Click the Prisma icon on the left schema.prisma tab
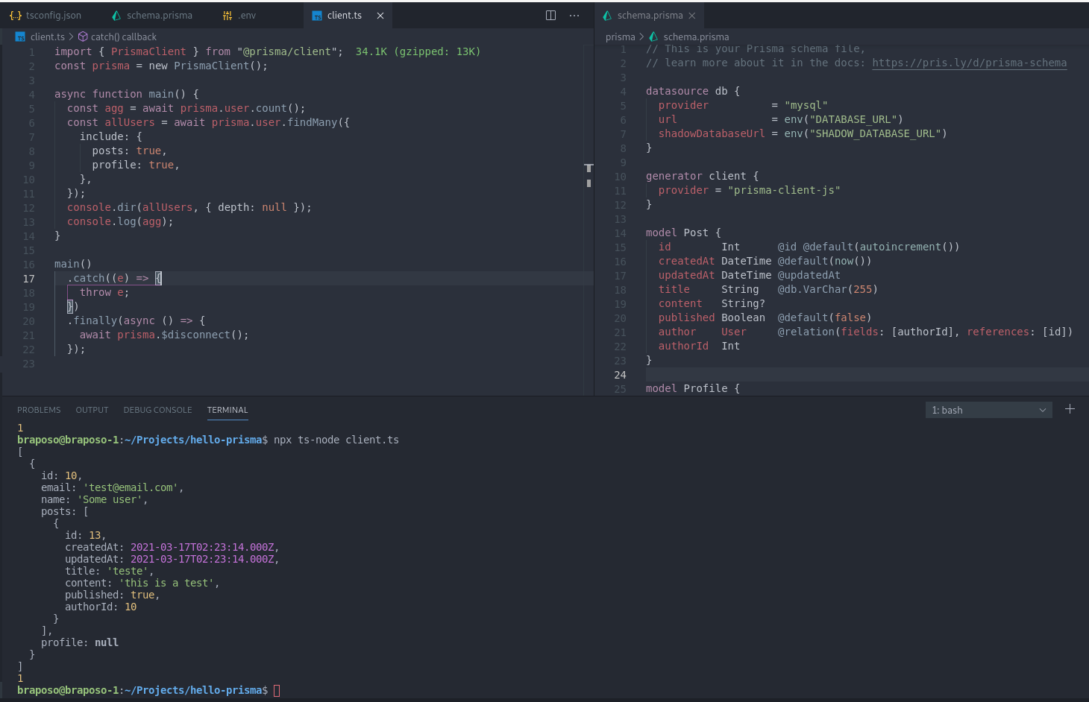The image size is (1089, 702). point(116,15)
